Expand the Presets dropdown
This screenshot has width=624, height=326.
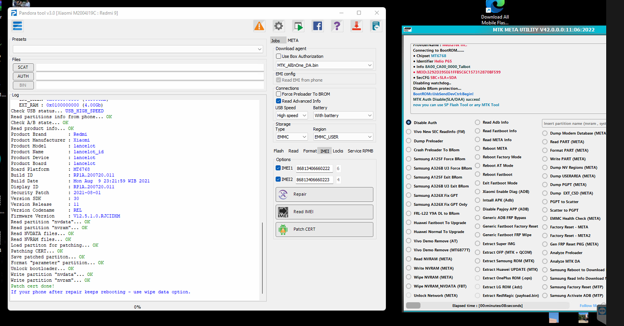tap(138, 49)
